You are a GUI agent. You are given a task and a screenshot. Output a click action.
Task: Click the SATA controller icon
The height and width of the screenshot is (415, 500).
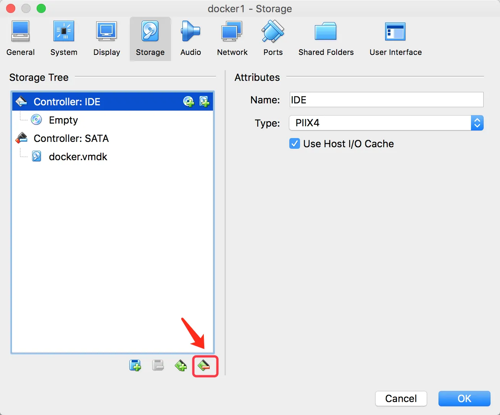coord(21,138)
